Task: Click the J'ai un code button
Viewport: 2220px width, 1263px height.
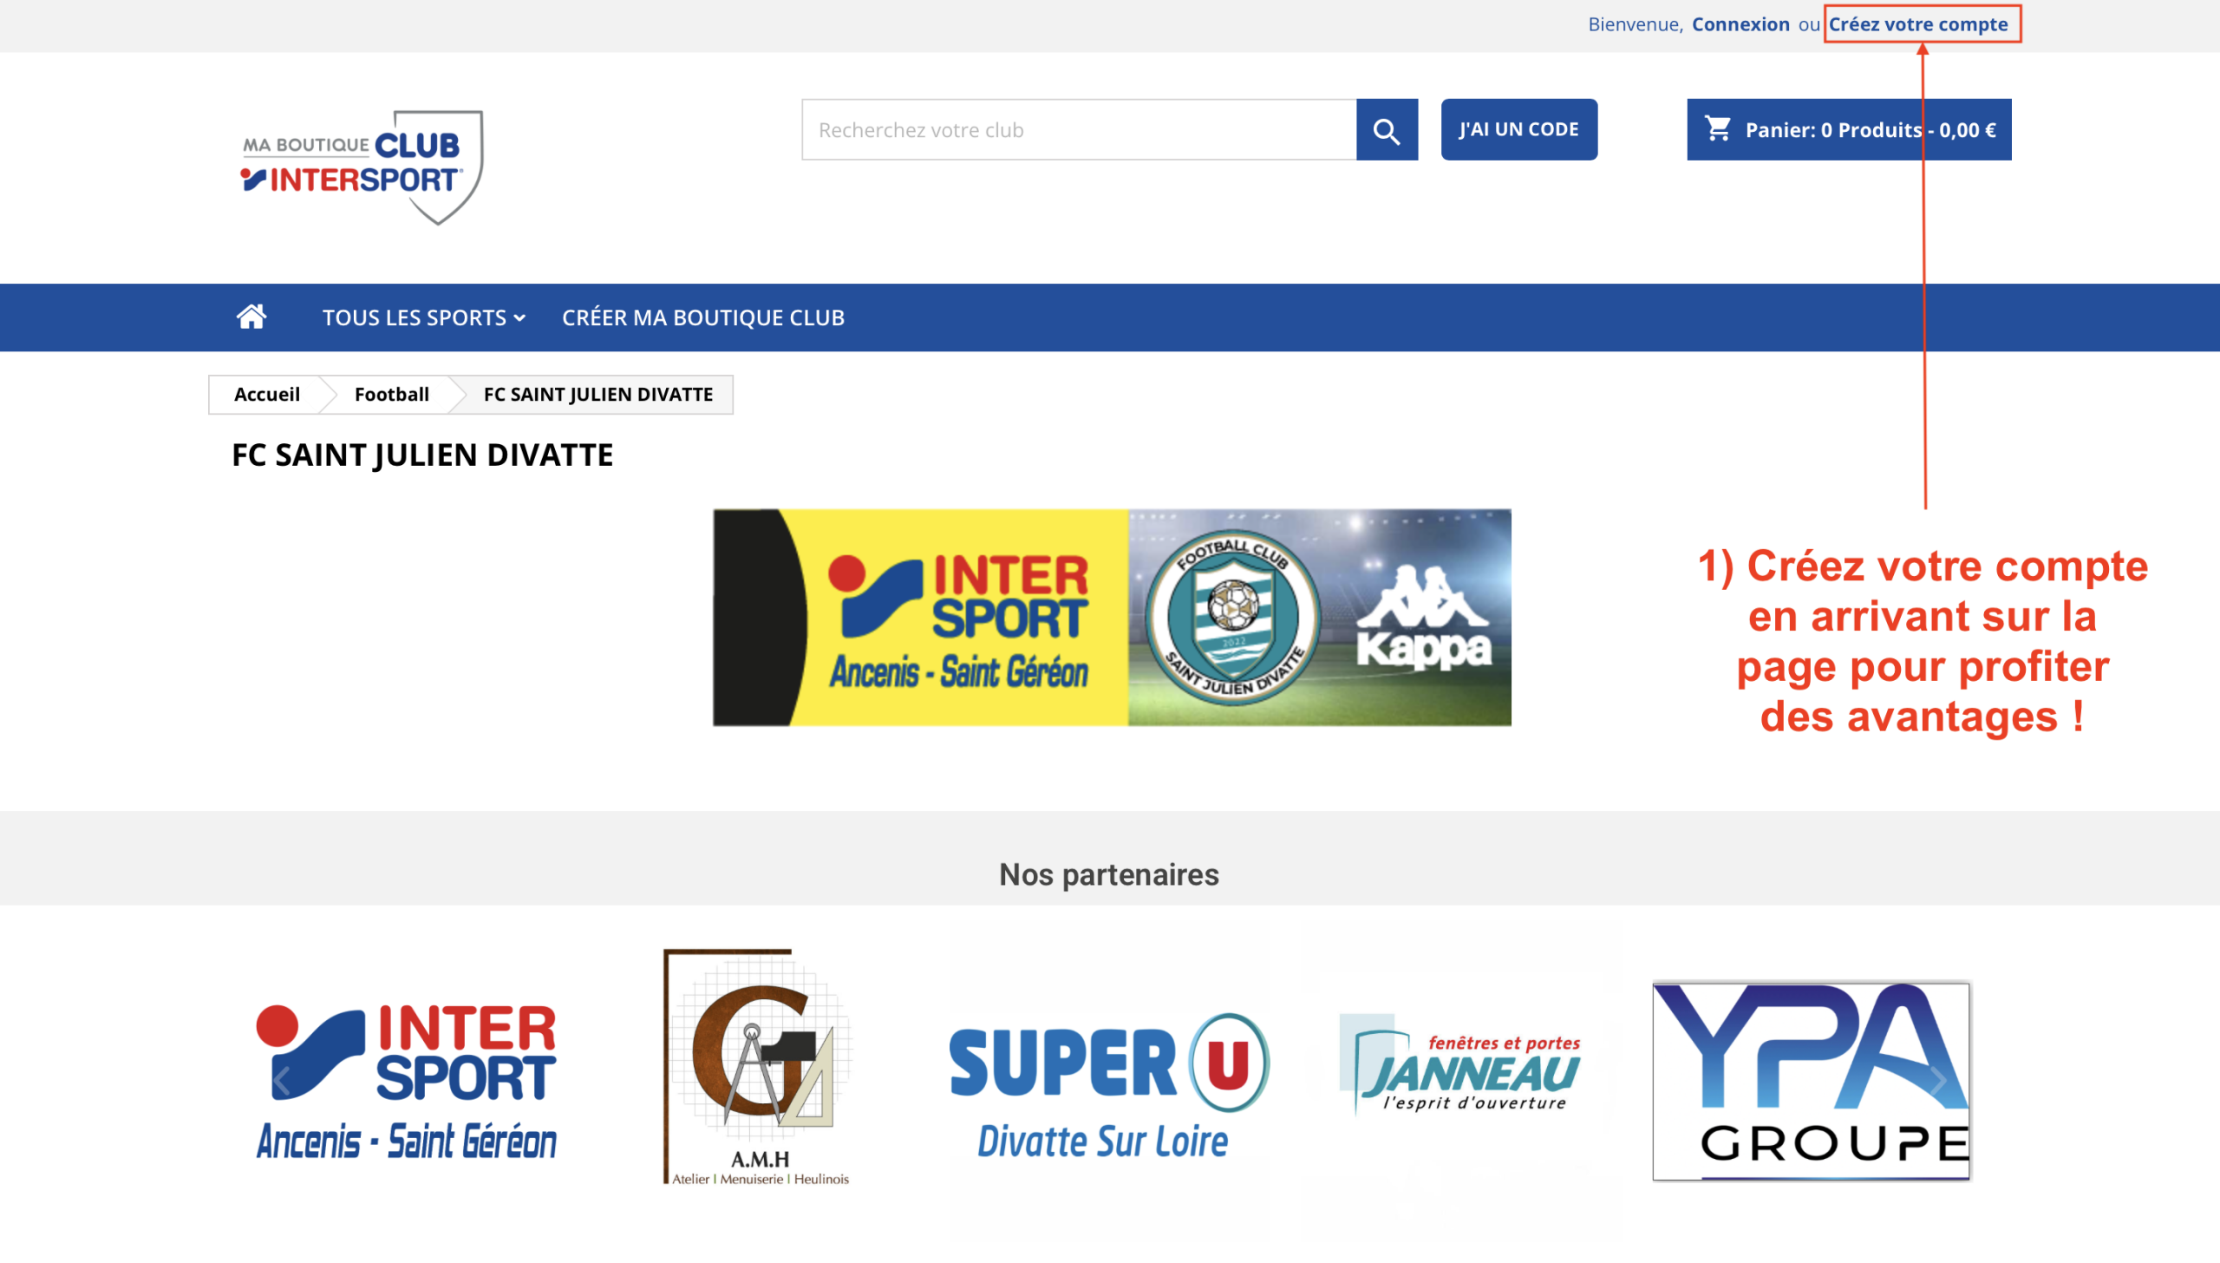Action: (x=1519, y=129)
